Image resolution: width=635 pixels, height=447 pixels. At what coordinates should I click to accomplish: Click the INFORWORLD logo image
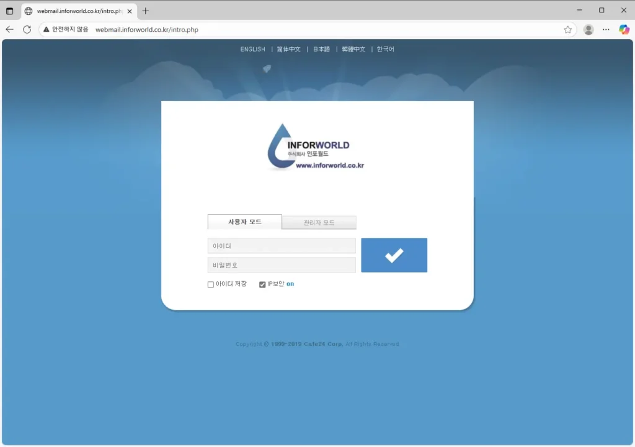(x=316, y=147)
